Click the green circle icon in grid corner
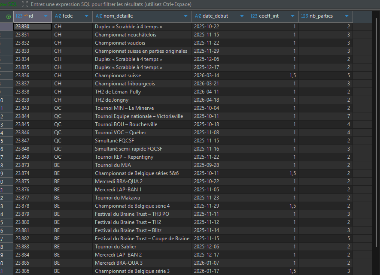Screen dimensions: 380x275 9,16
